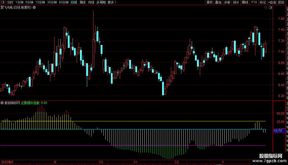
Task: Select the 日线 daily tab
Action: pyautogui.click(x=74, y=2)
